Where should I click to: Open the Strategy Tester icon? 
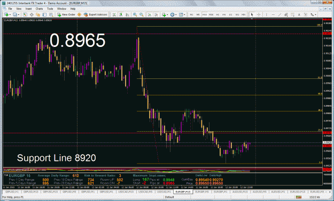(51, 14)
